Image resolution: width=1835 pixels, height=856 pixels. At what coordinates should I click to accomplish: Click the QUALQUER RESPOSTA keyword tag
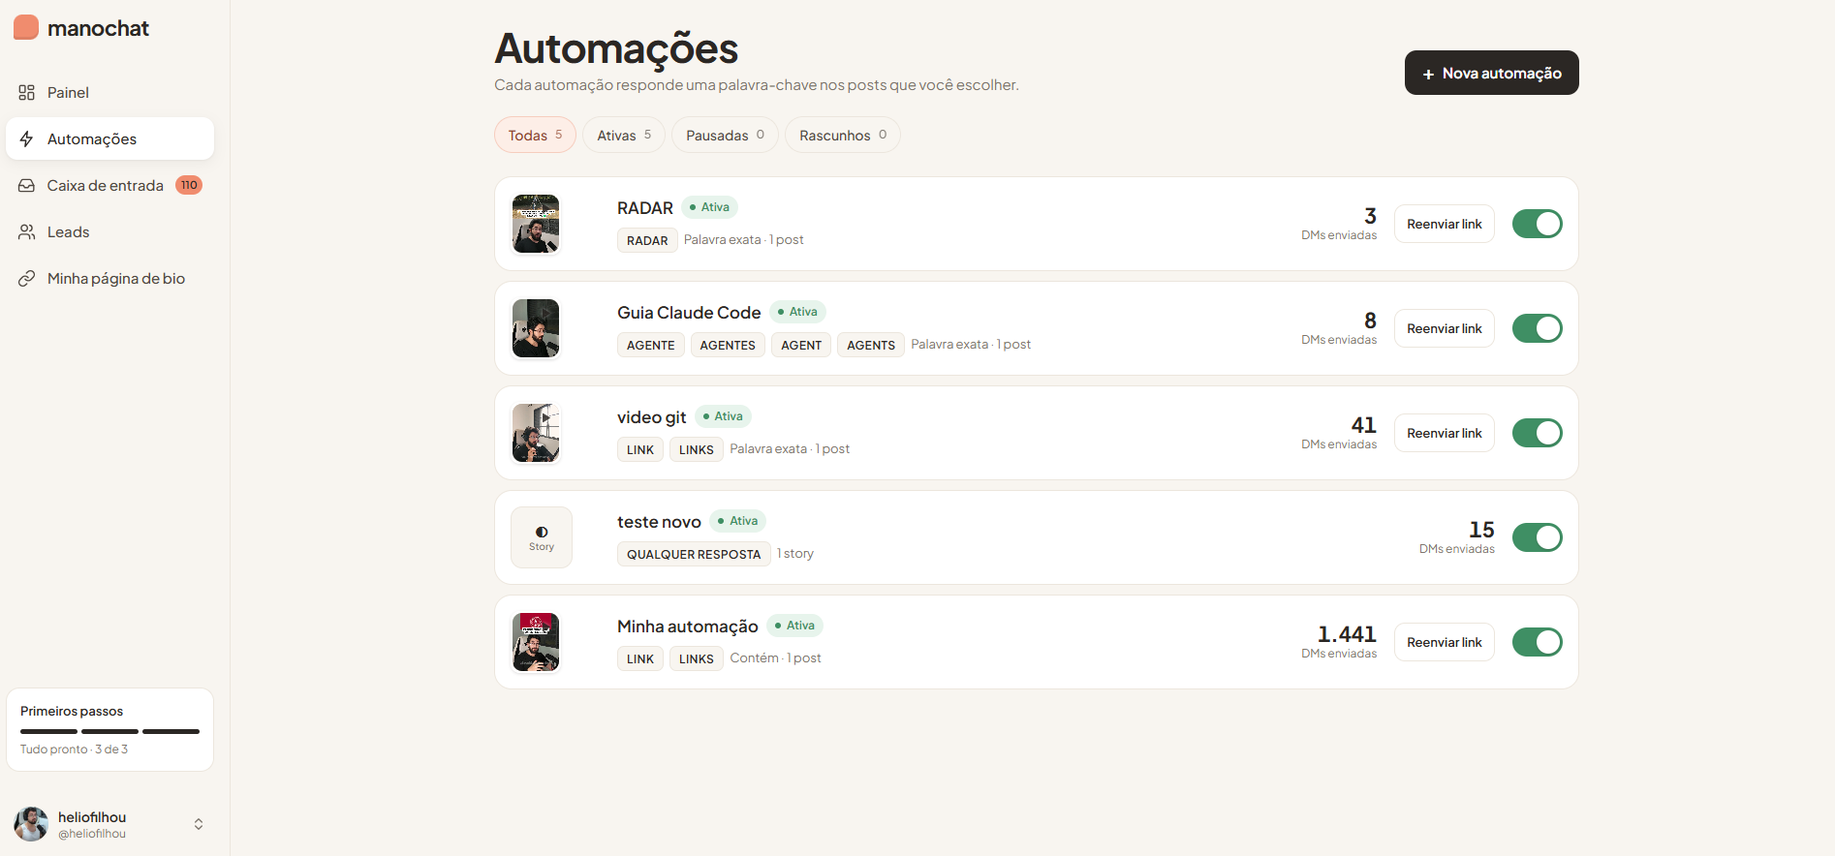[694, 554]
